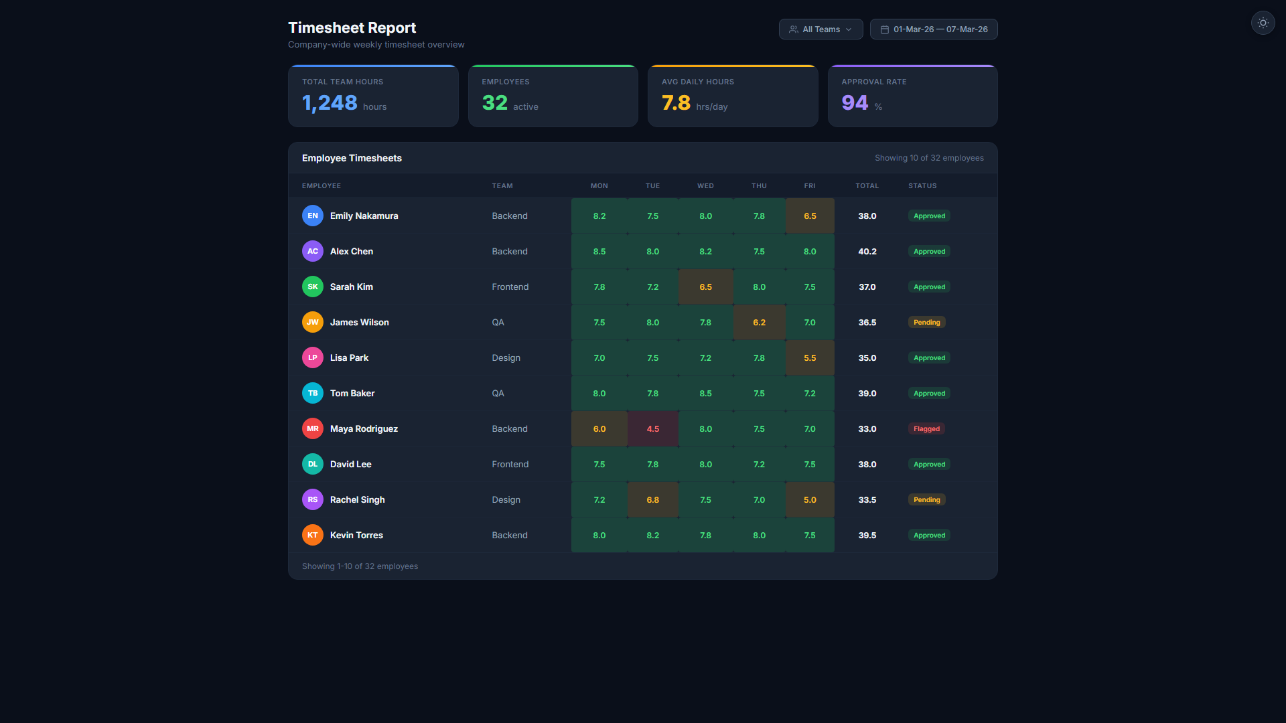Select Sarah Kim's Wednesday 6.5 cell
The width and height of the screenshot is (1286, 723).
[x=706, y=287]
